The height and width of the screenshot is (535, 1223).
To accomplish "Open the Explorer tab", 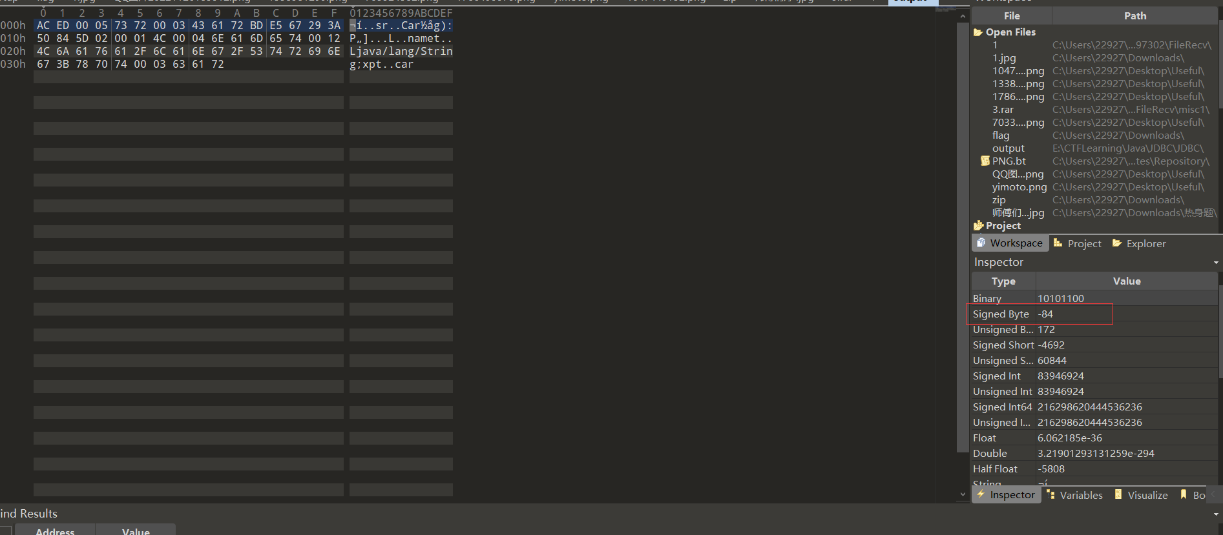I will (1139, 243).
